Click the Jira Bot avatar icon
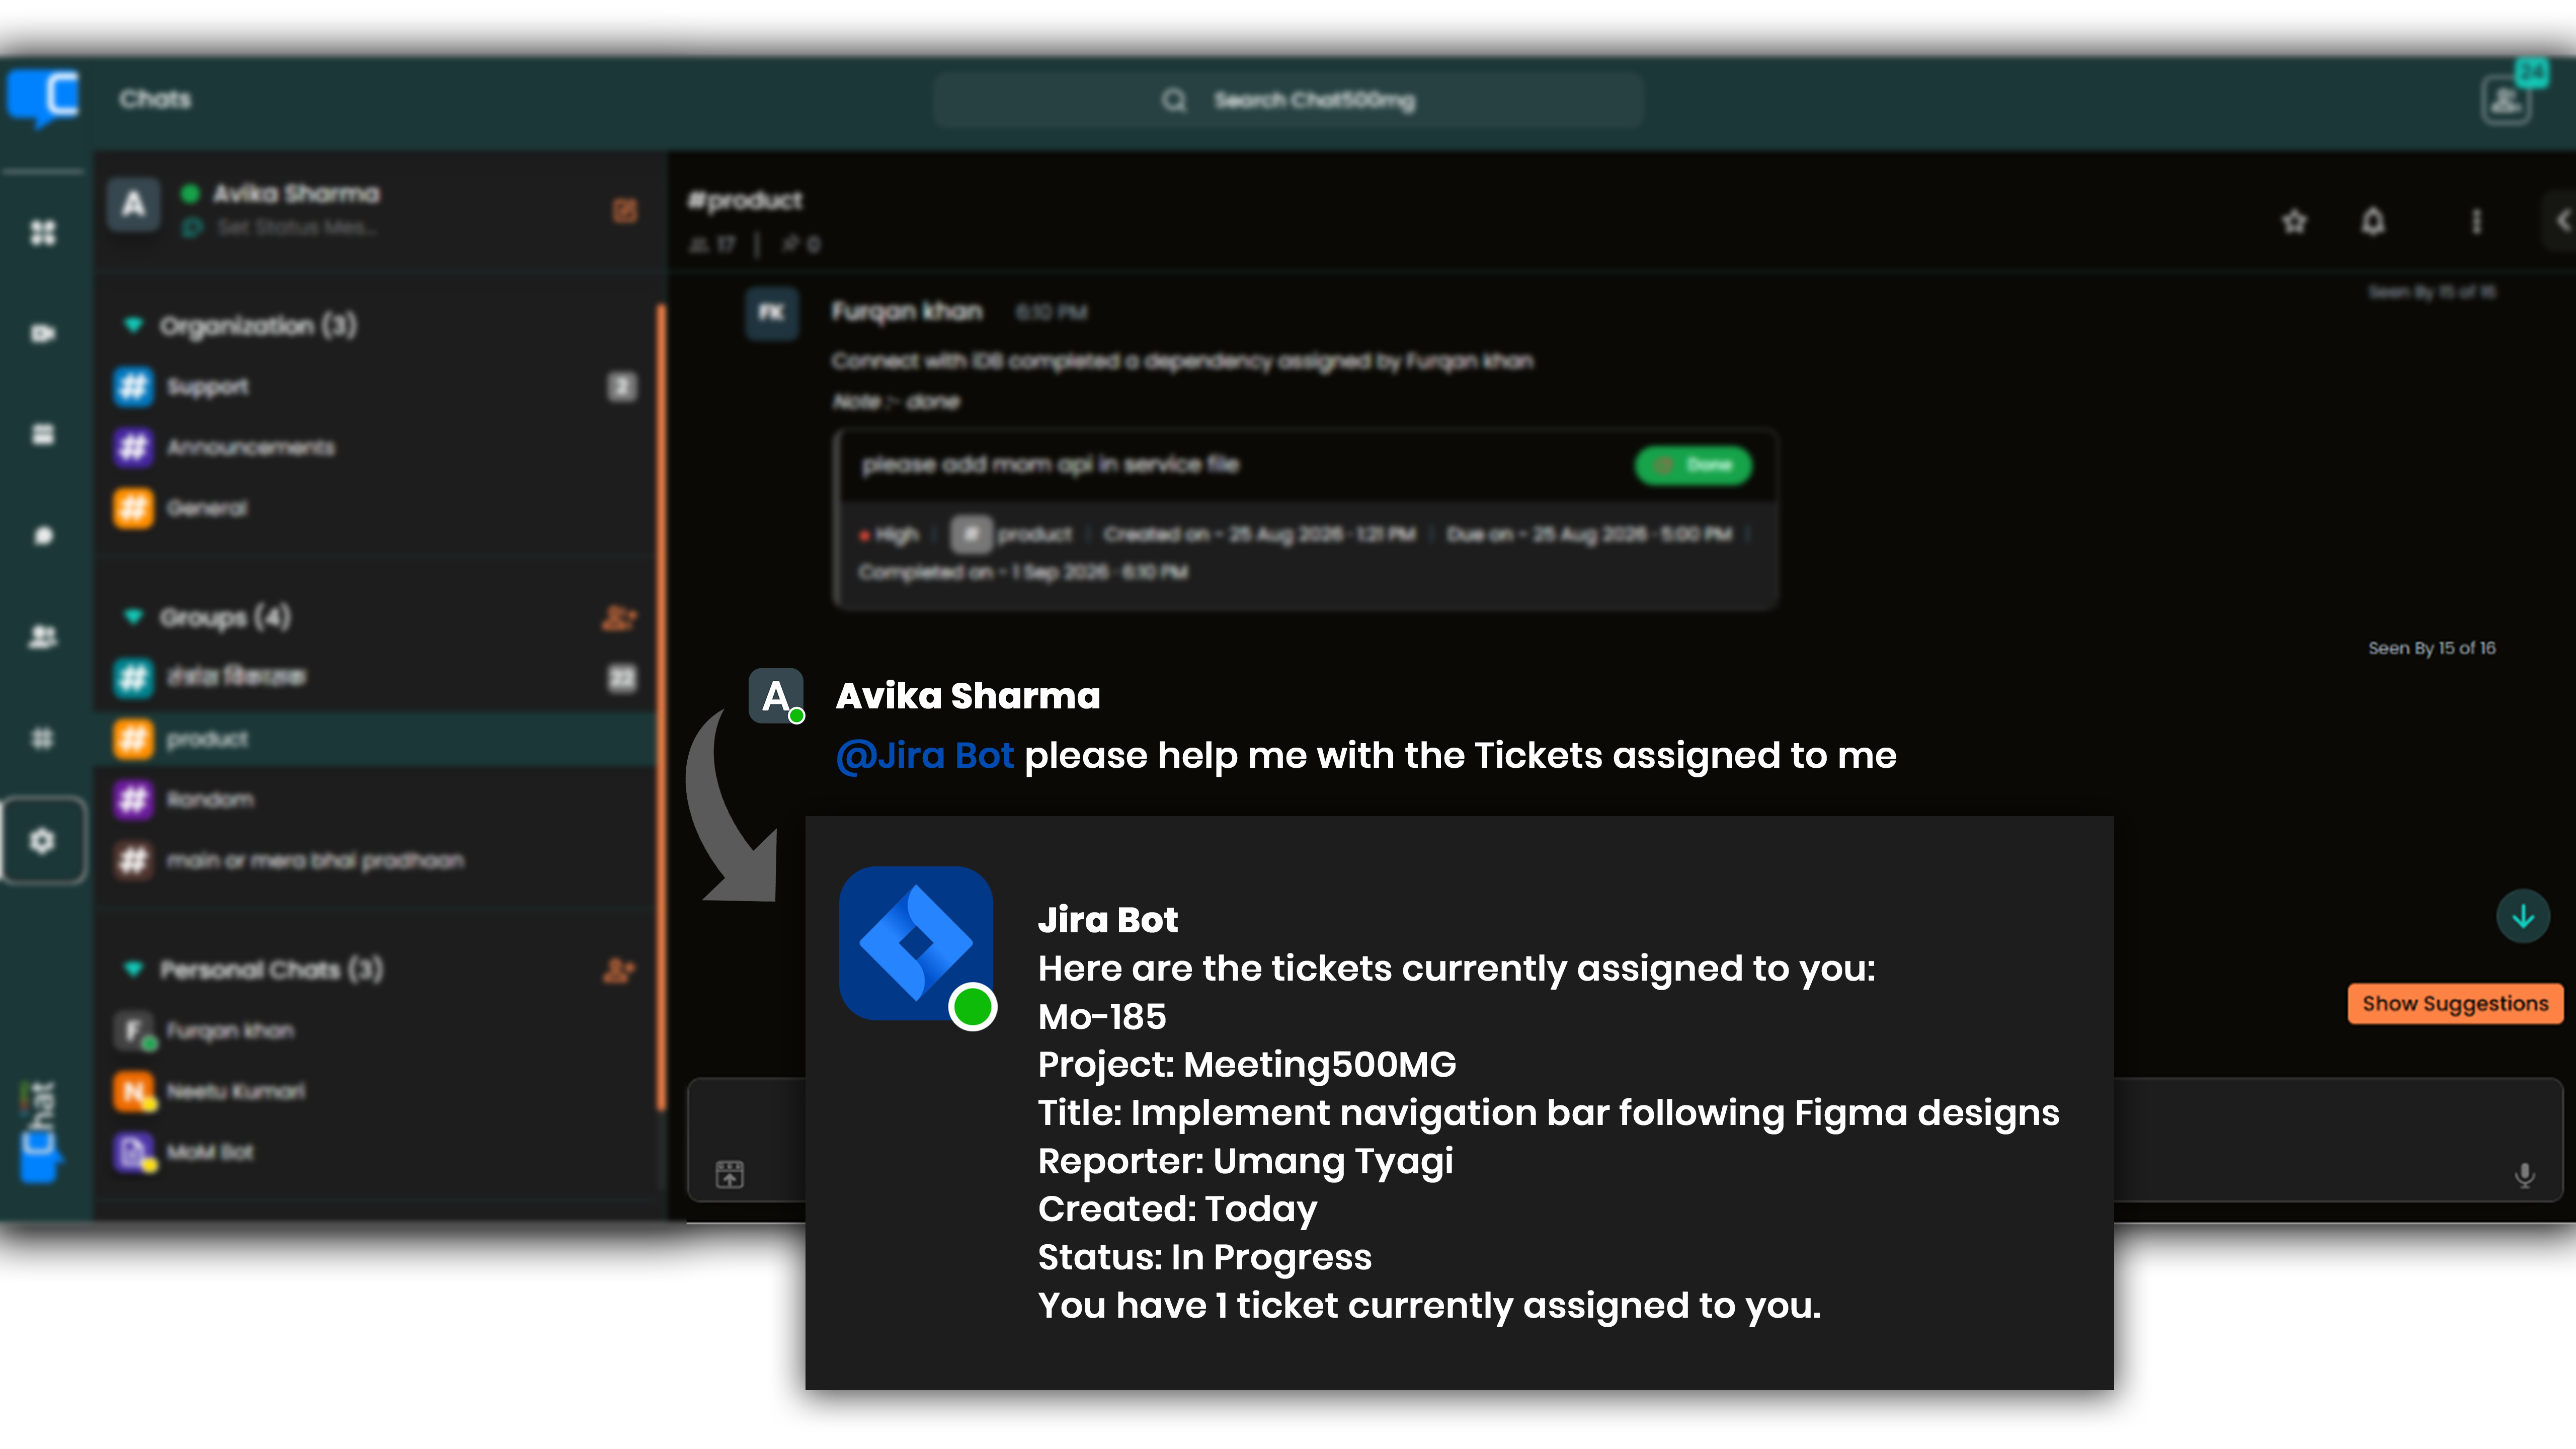The image size is (2576, 1449). click(916, 943)
